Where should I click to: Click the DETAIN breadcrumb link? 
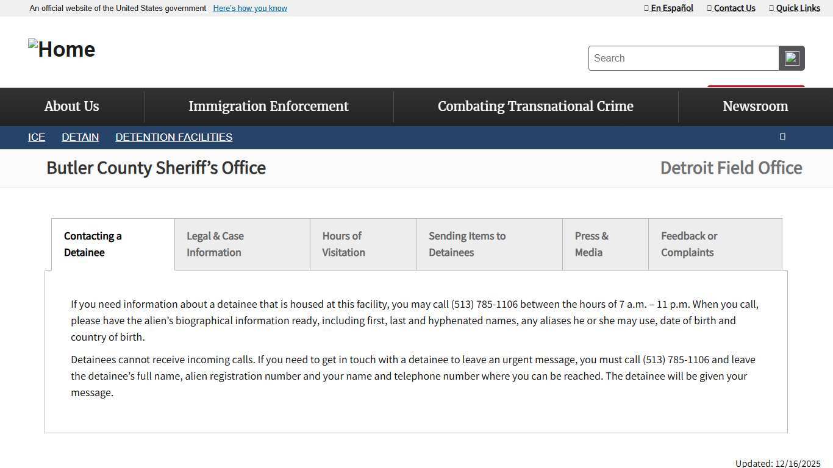(80, 136)
